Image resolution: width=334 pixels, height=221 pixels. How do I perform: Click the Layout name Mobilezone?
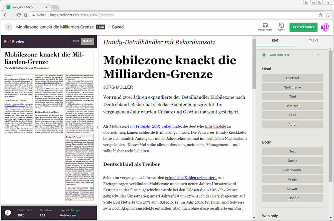point(67,215)
